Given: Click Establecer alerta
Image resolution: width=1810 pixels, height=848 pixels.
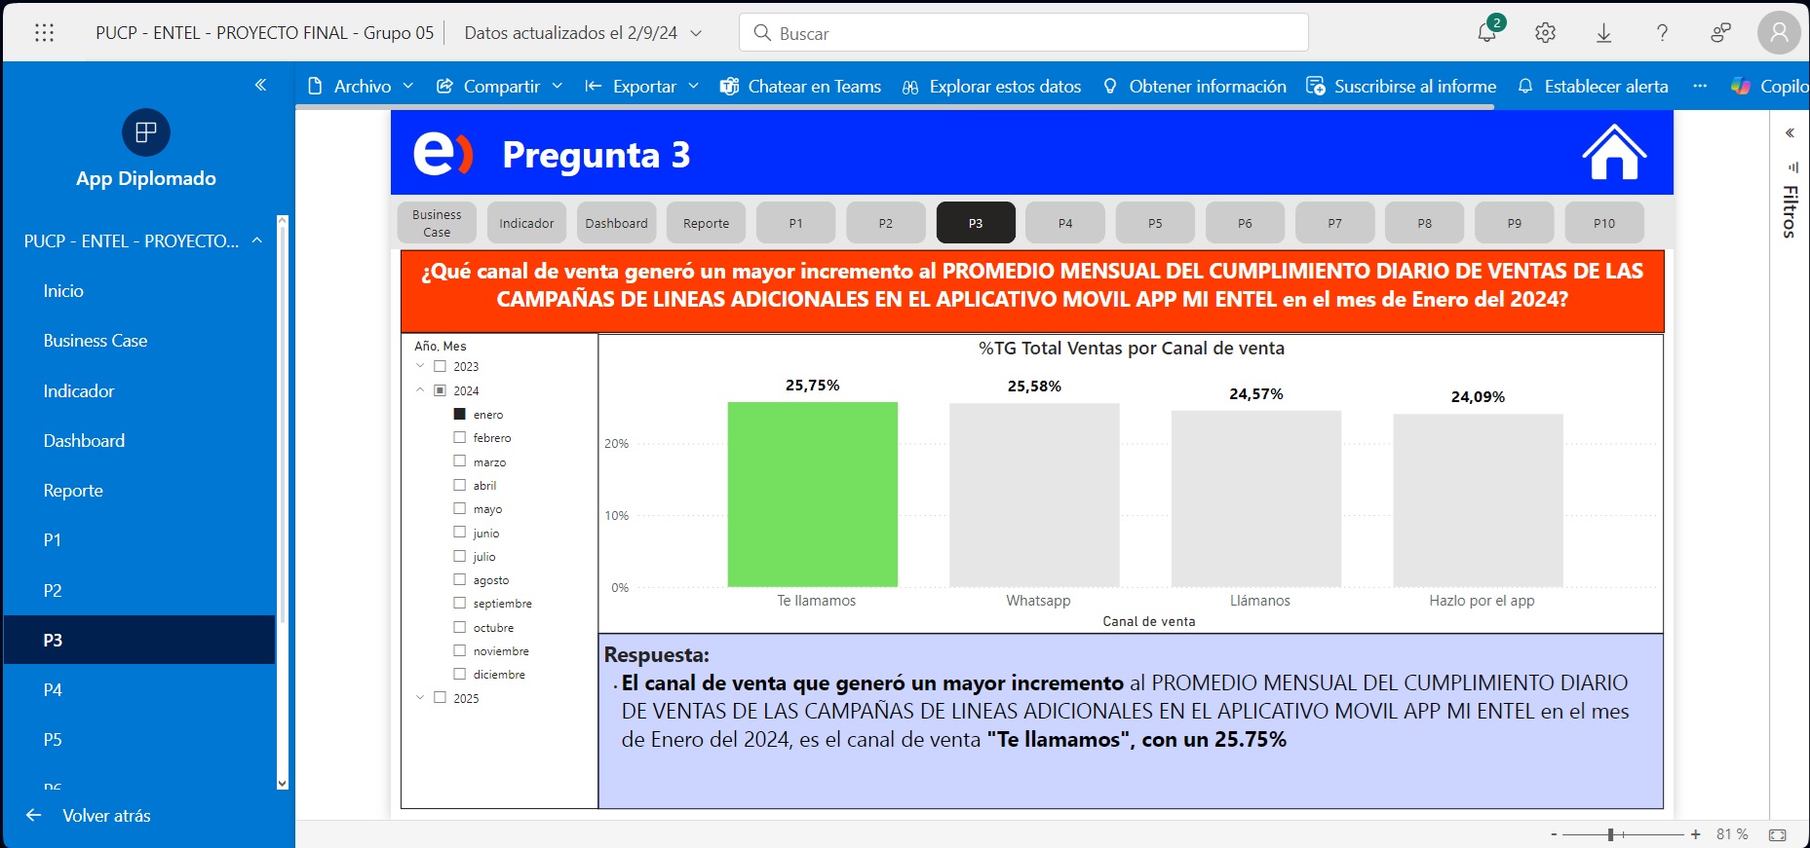Looking at the screenshot, I should click(x=1593, y=86).
